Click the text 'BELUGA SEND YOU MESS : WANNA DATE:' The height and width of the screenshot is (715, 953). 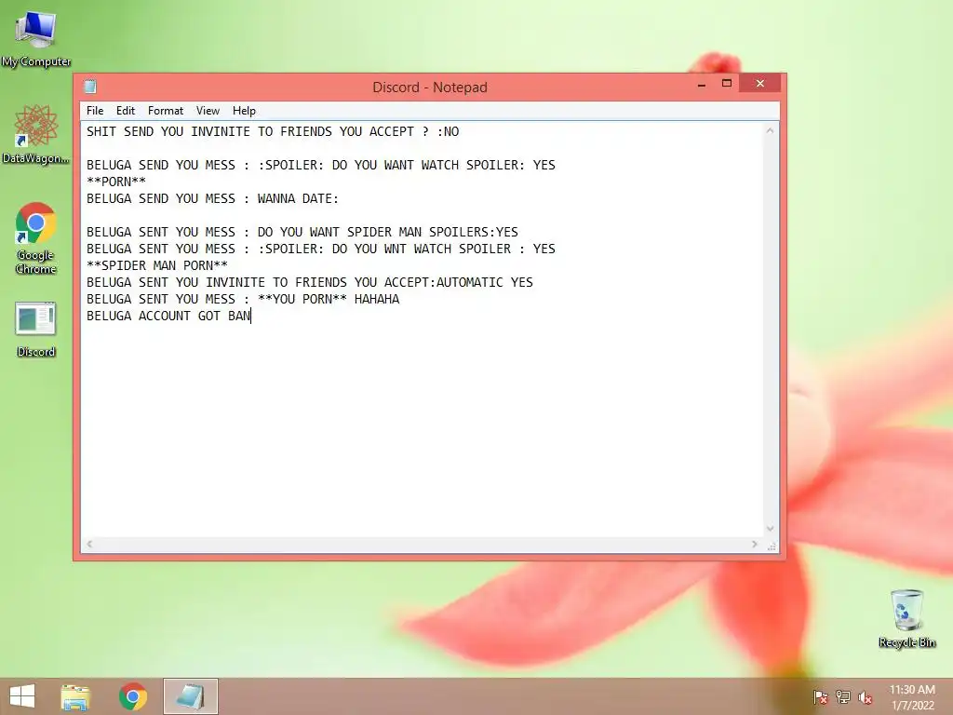(212, 198)
